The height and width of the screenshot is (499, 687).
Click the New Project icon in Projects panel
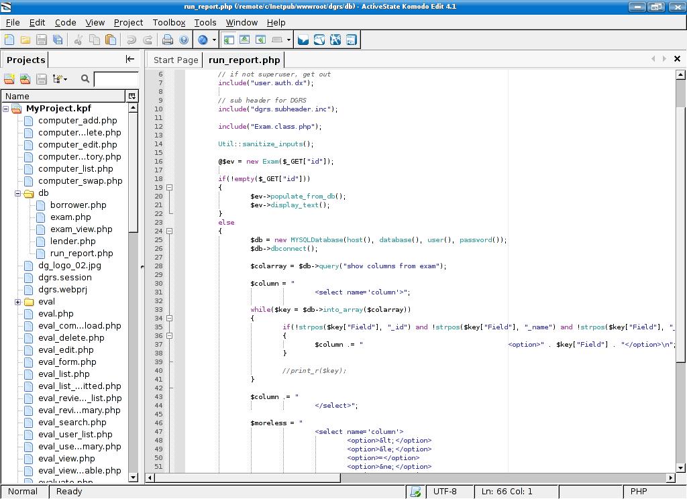[x=9, y=79]
